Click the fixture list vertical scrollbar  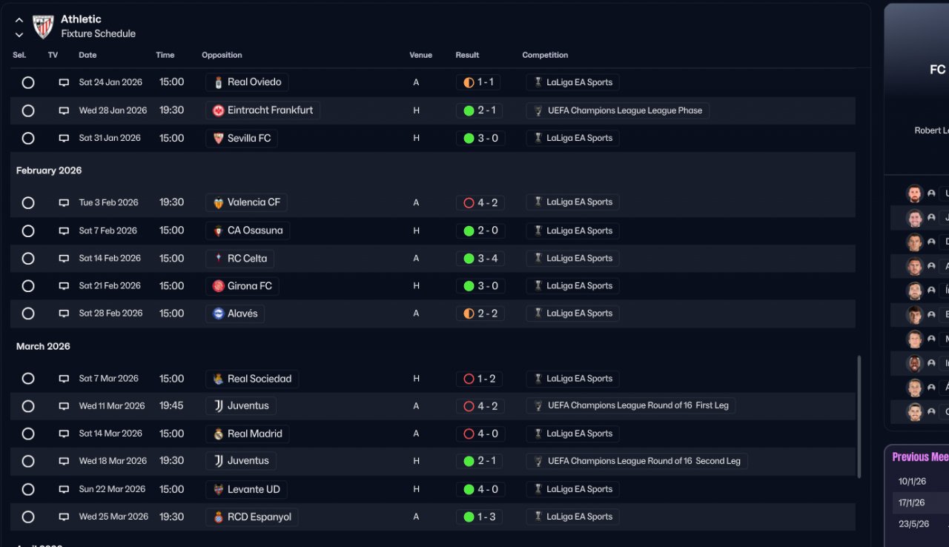pos(859,415)
